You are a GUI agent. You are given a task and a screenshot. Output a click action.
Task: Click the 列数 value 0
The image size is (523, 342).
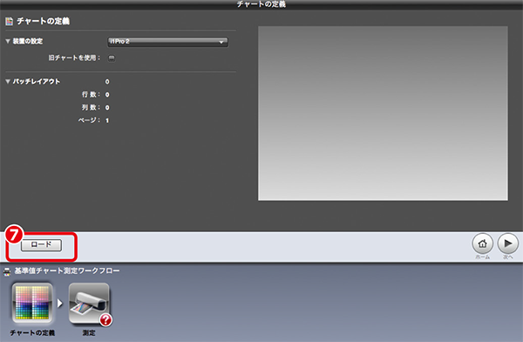(107, 107)
